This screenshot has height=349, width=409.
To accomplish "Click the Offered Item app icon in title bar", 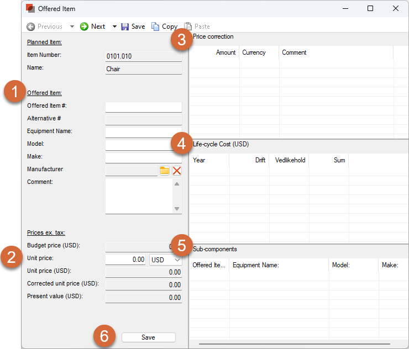I will click(x=30, y=9).
